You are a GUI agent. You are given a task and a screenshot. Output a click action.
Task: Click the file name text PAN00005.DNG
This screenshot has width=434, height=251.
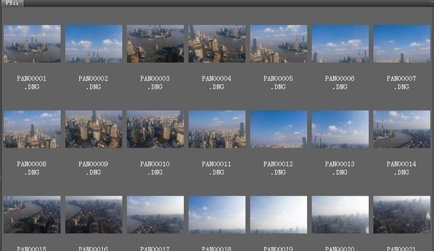[278, 83]
